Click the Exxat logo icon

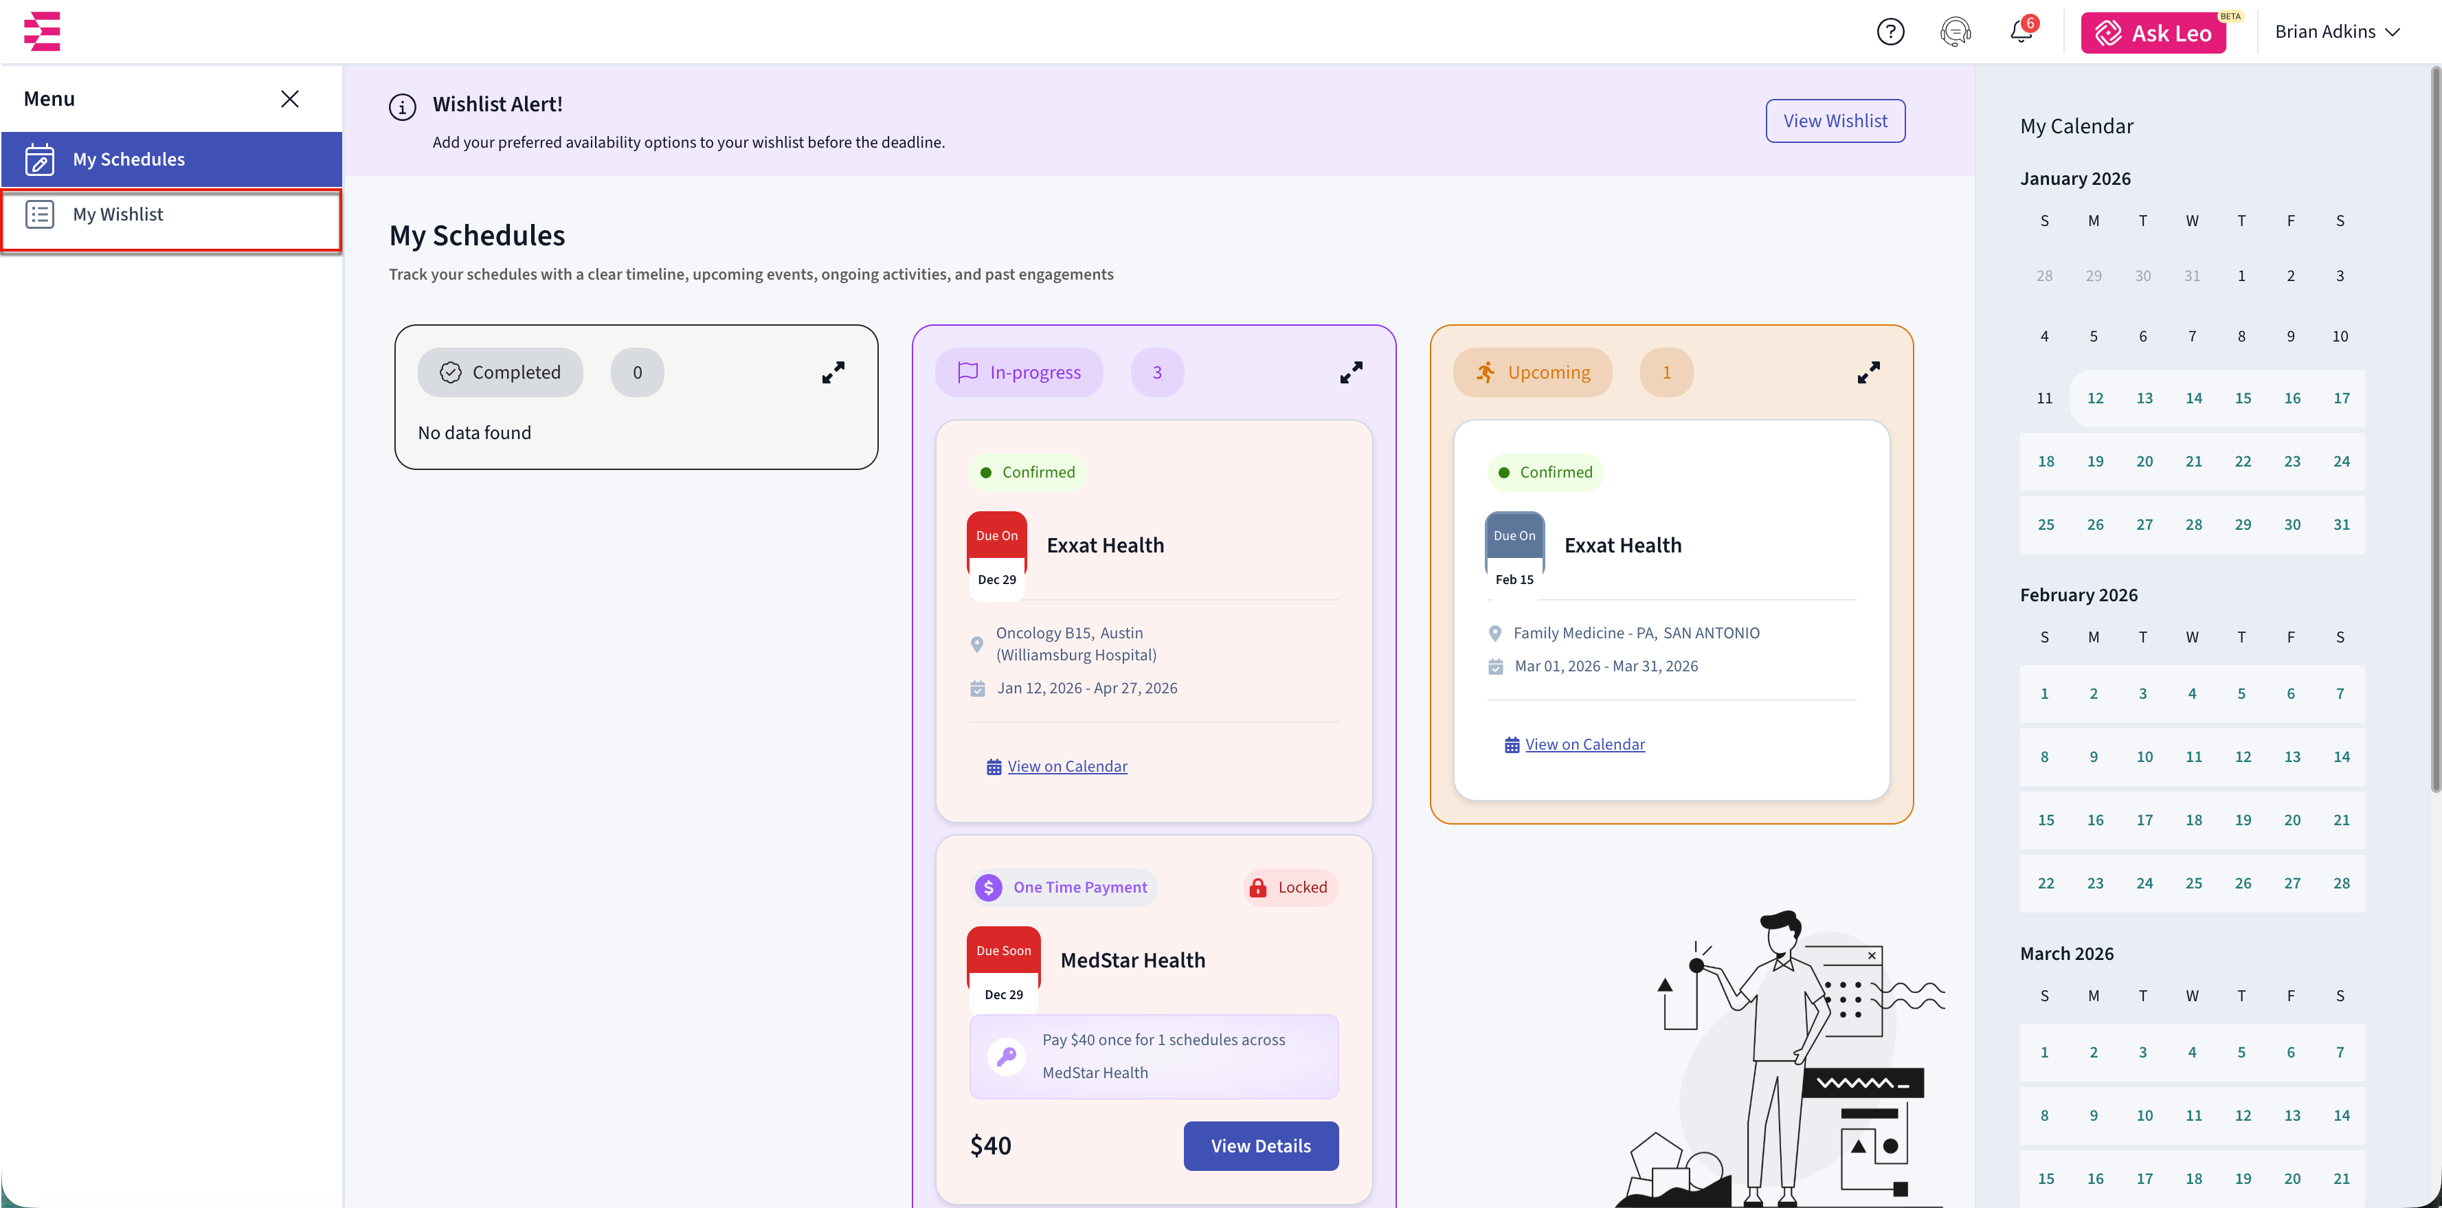42,32
